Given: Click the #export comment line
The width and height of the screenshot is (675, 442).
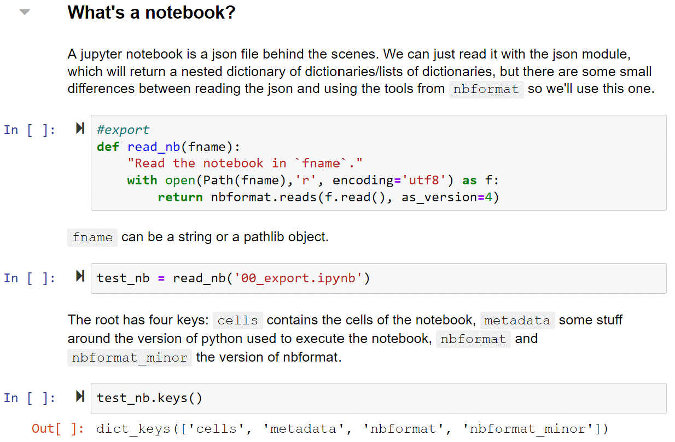Looking at the screenshot, I should click(x=123, y=130).
